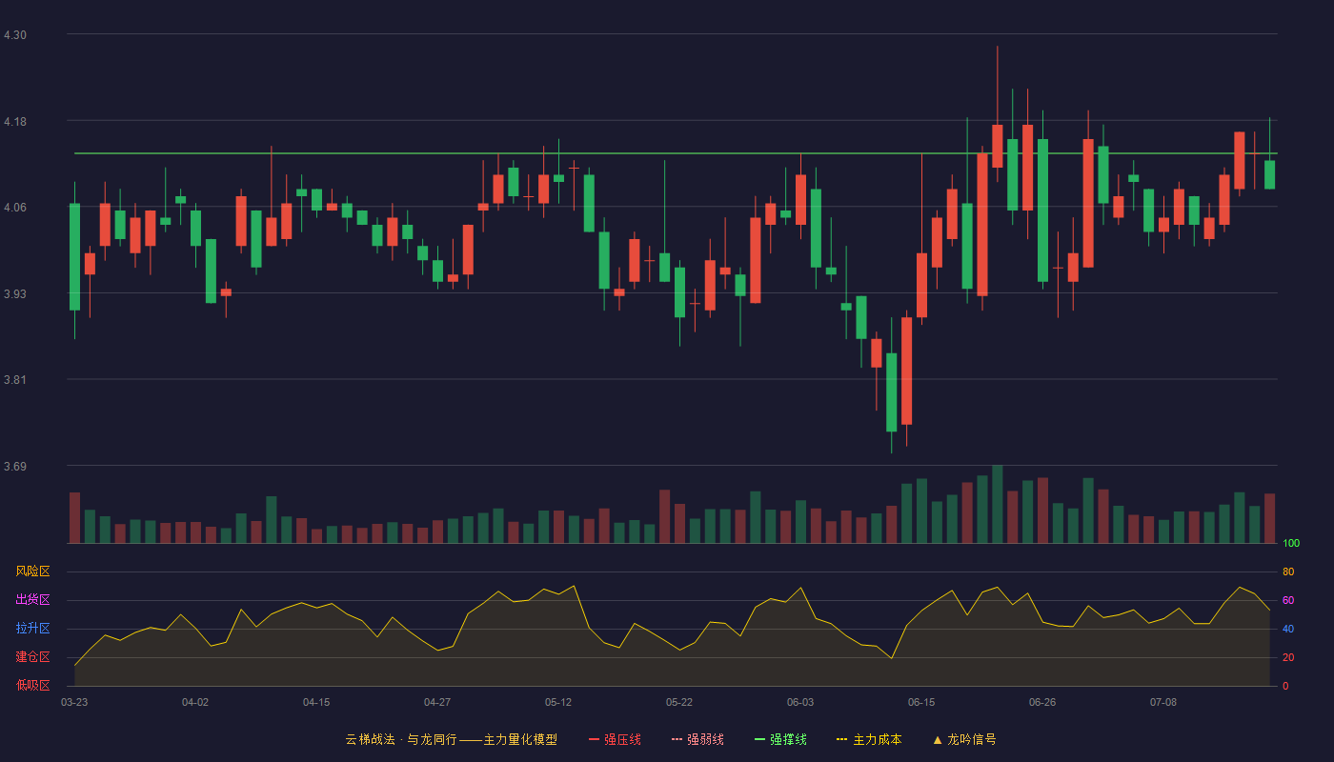This screenshot has height=762, width=1334.
Task: Click the 03-23 date label
Action: (x=74, y=702)
